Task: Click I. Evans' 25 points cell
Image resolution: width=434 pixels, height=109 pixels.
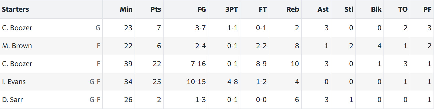Action: (x=157, y=82)
